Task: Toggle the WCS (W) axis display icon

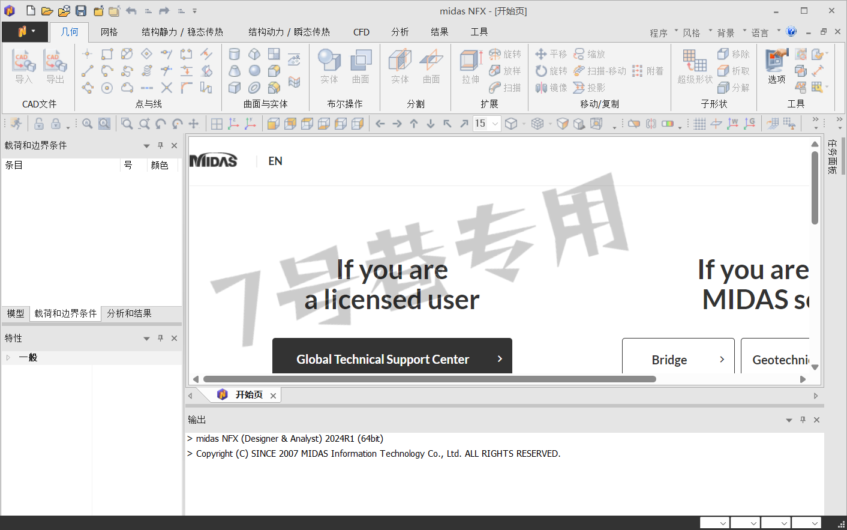Action: (732, 124)
